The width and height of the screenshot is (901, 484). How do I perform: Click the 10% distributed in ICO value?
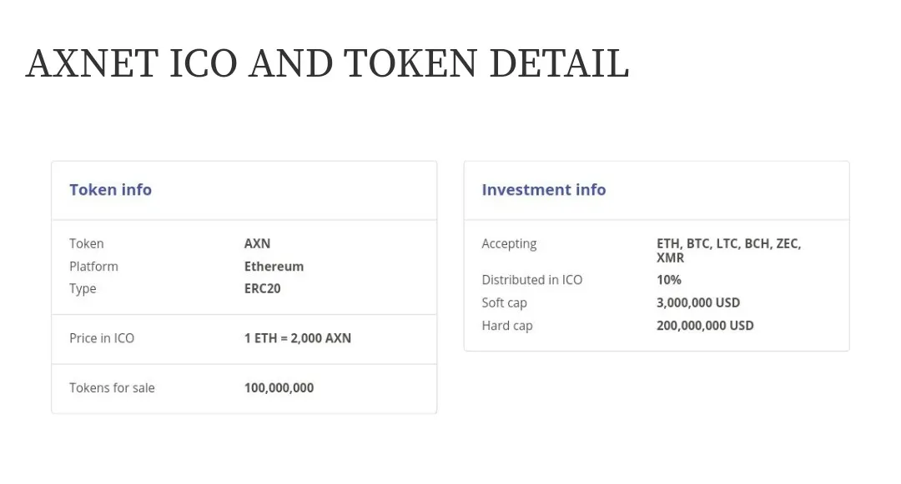click(x=669, y=280)
